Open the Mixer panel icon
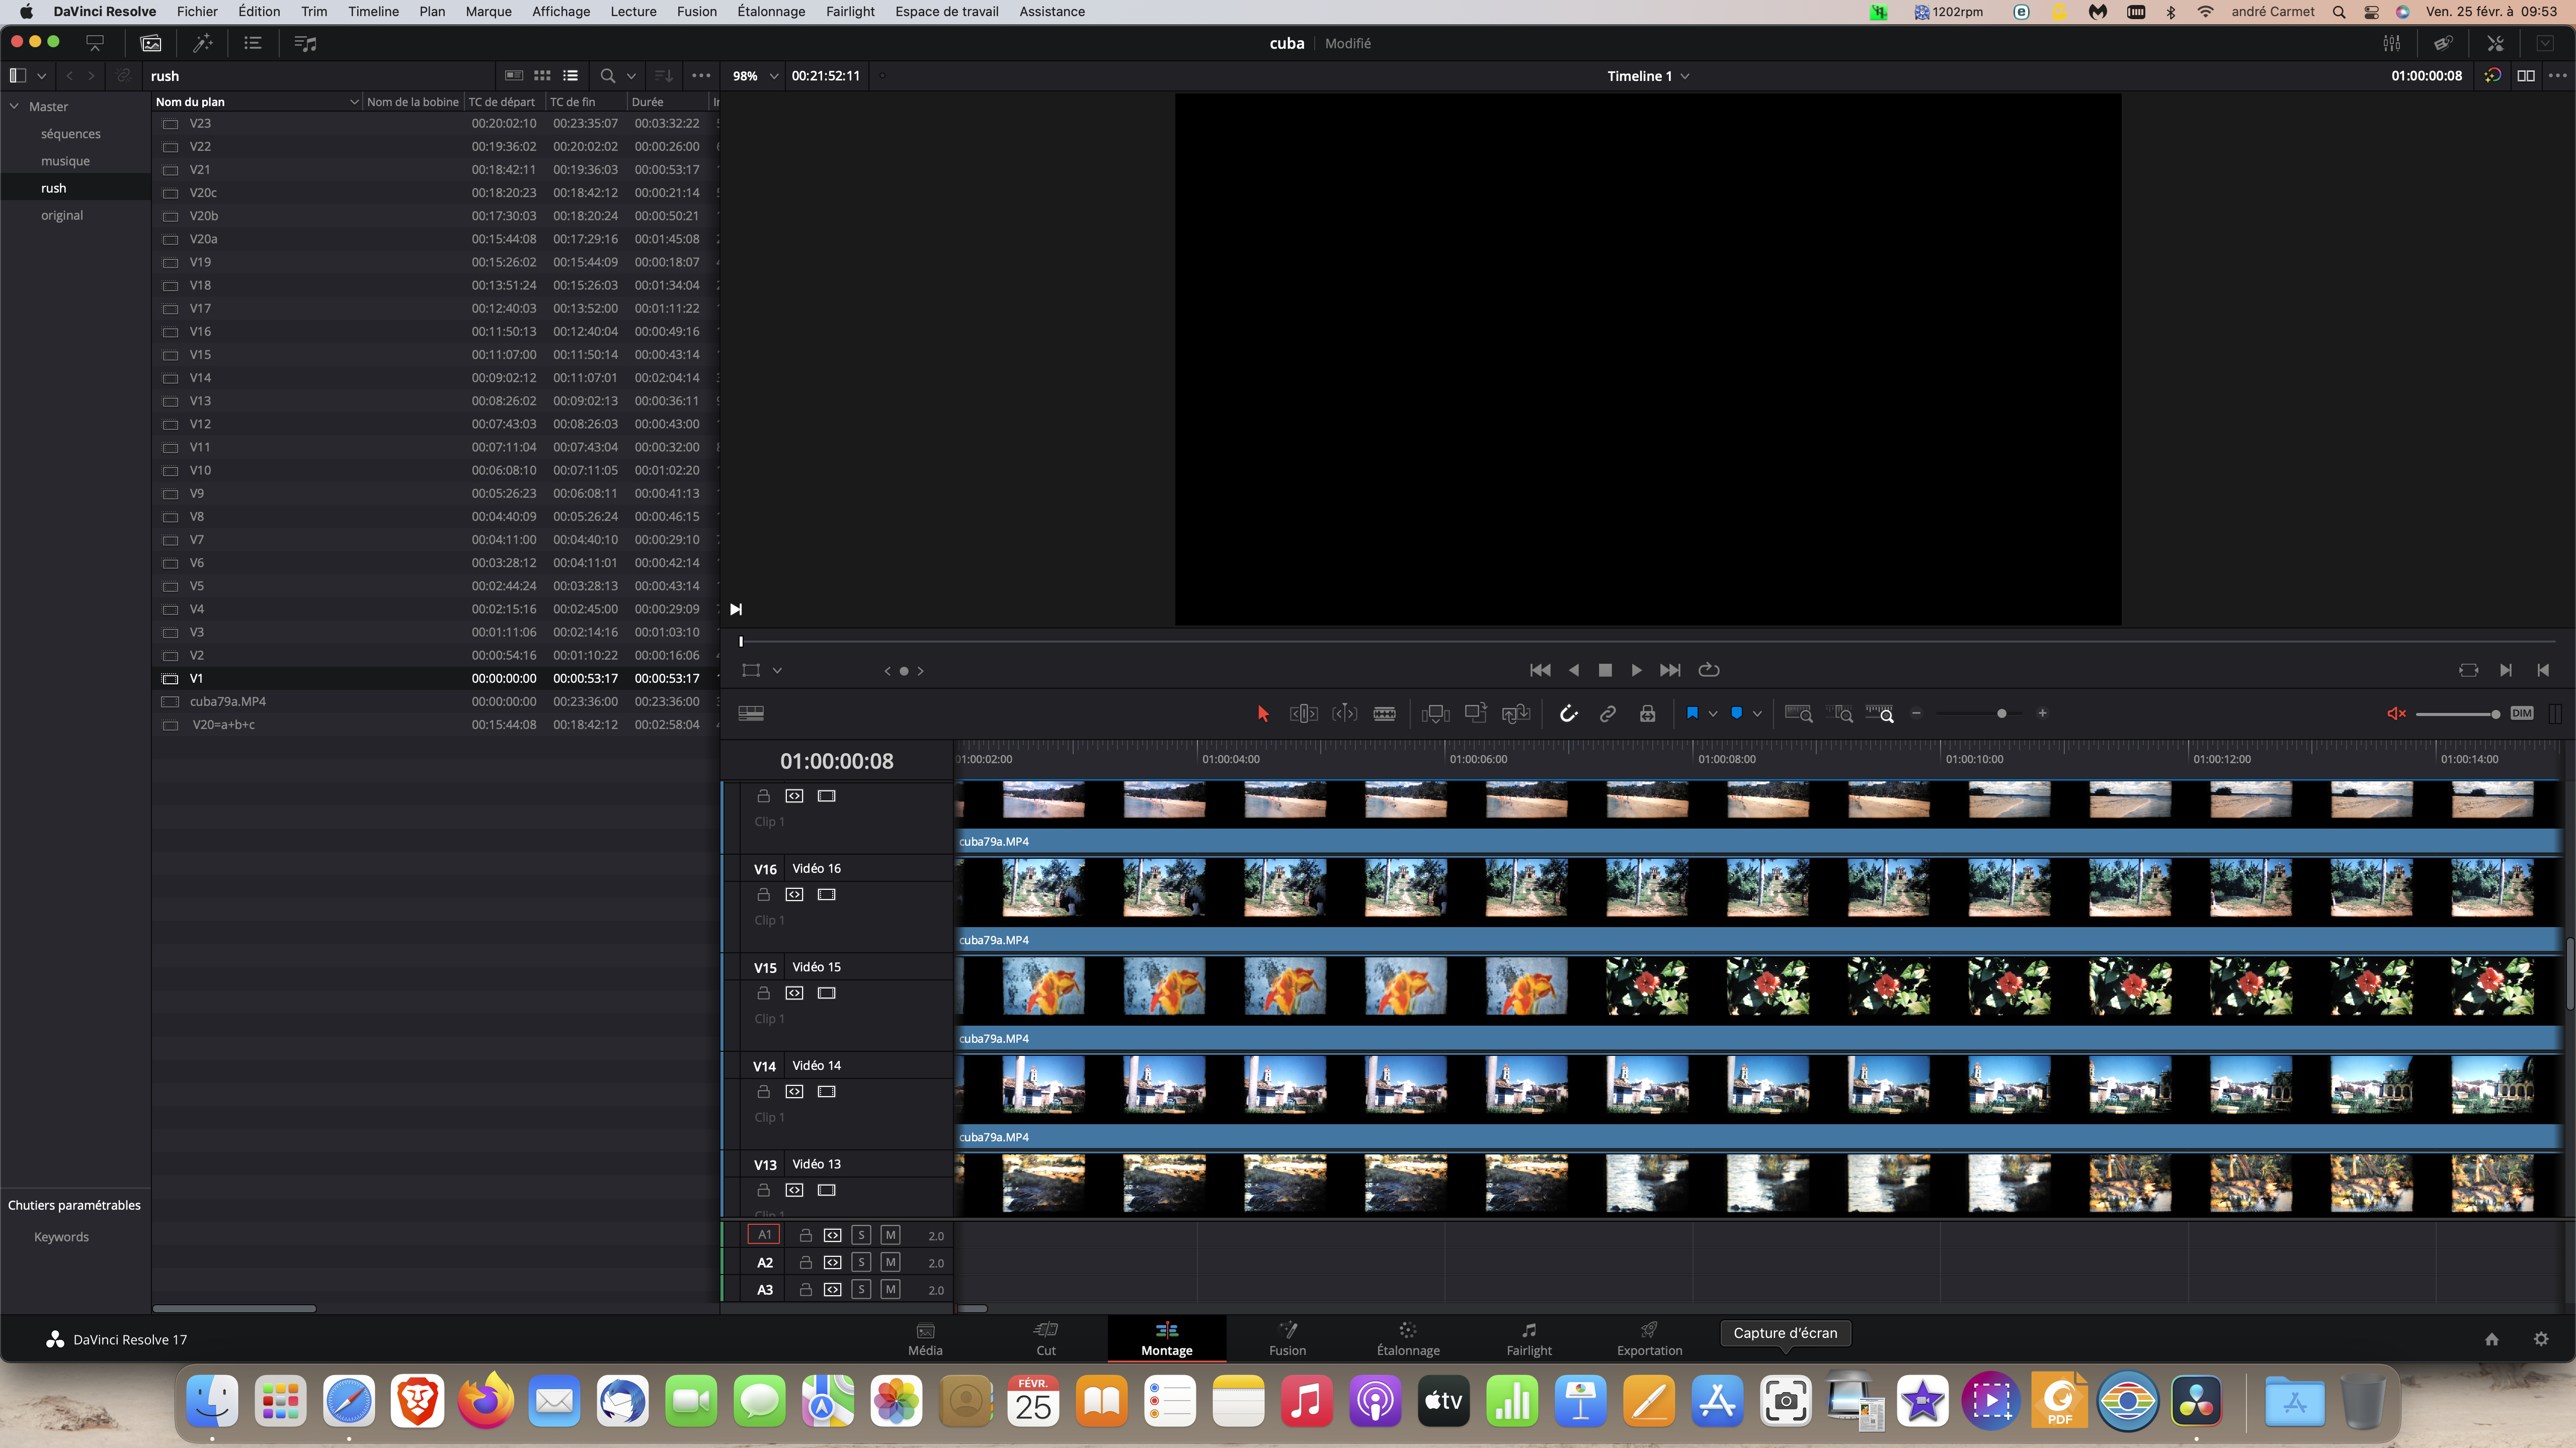The height and width of the screenshot is (1448, 2576). [x=2391, y=43]
